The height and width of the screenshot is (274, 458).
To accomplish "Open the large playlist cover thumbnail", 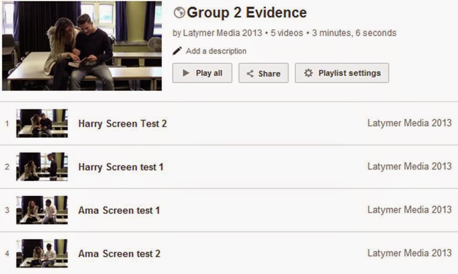I will coord(82,46).
